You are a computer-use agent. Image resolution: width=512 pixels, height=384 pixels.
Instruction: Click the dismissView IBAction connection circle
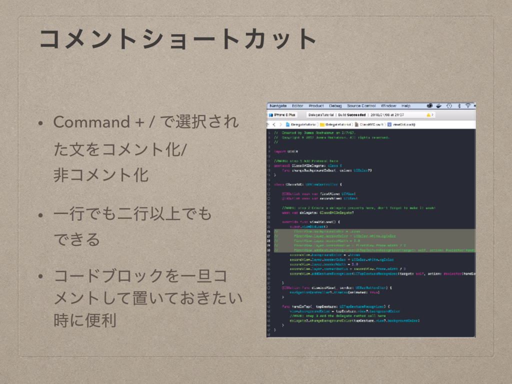click(269, 287)
